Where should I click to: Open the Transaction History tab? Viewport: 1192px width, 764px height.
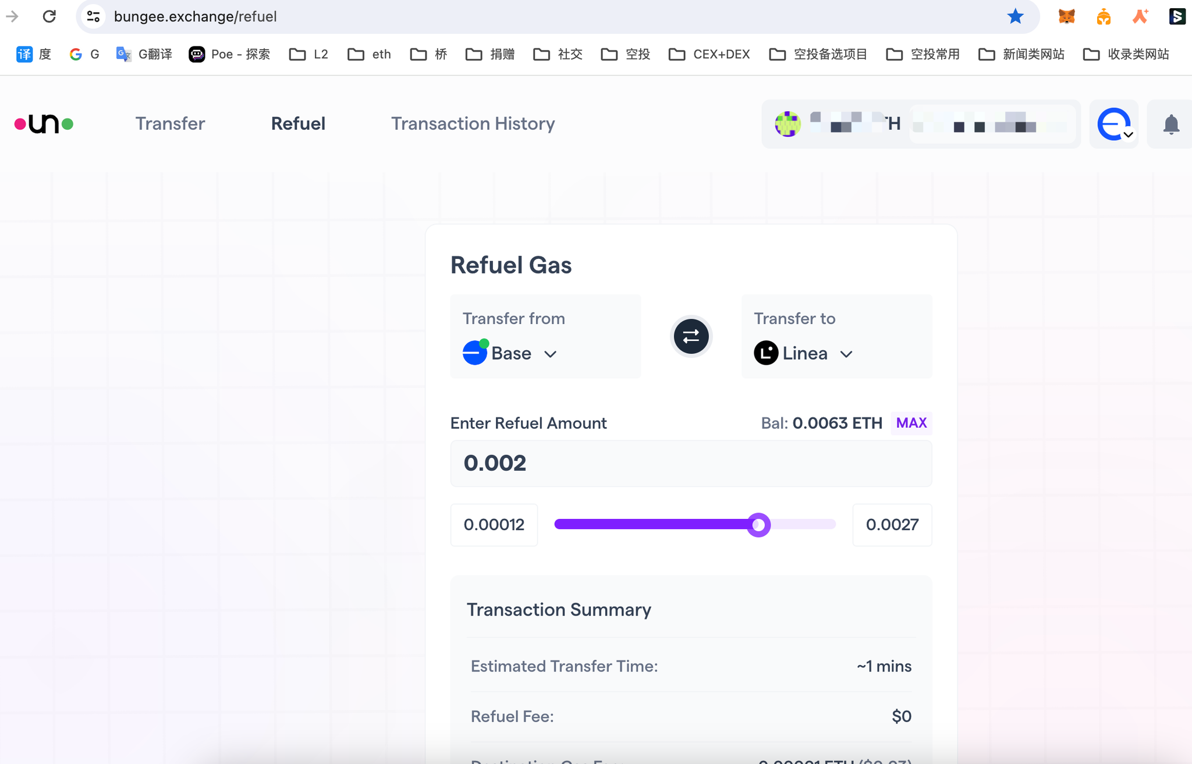pos(473,123)
